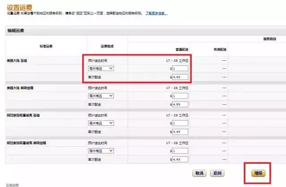
Task: Click the 设置运费 page title
Action: click(20, 8)
